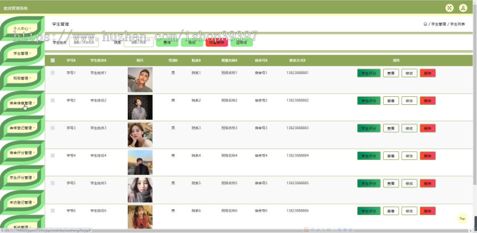Check the box for 学号2 row
Image resolution: width=477 pixels, height=233 pixels.
[x=52, y=100]
